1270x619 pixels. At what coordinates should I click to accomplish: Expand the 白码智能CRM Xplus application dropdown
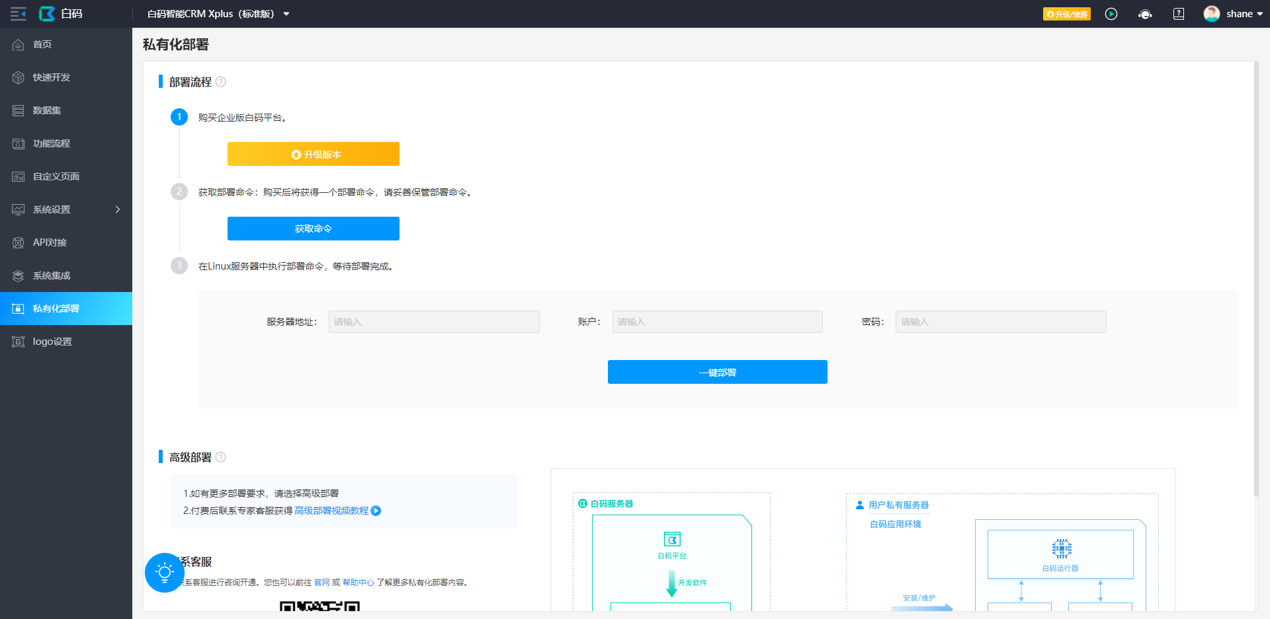(x=286, y=13)
